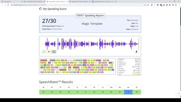Screen dimensions: 181x102
Task: Click the highlighted word 'housework' in transcript
Action: click(x=79, y=60)
